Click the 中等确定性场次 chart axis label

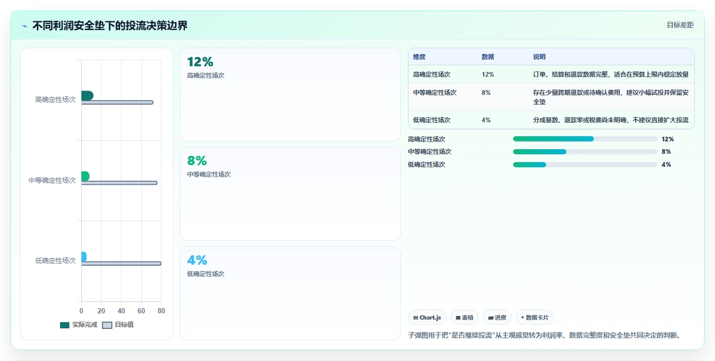click(x=52, y=181)
